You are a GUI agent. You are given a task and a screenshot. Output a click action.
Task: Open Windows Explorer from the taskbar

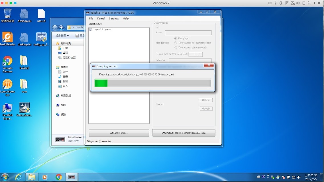pos(32,177)
